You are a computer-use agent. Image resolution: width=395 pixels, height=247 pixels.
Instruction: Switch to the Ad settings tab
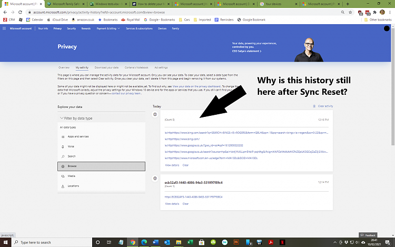click(161, 67)
